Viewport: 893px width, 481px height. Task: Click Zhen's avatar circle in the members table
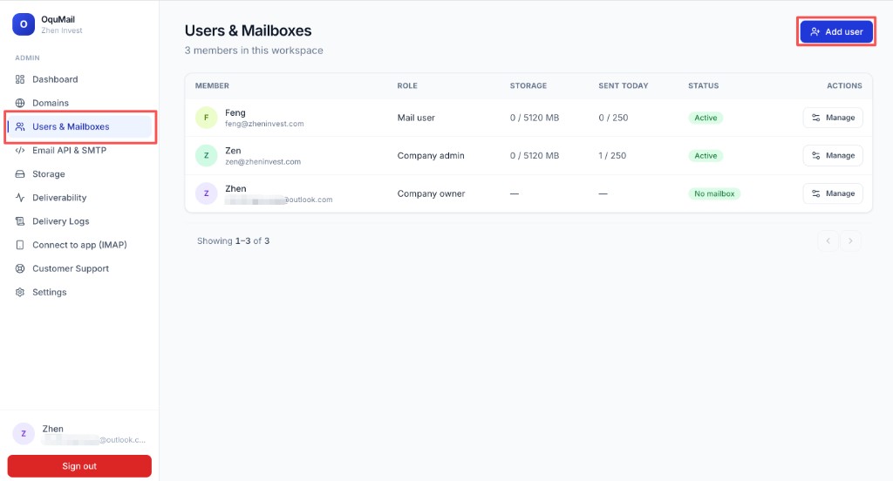(x=206, y=193)
